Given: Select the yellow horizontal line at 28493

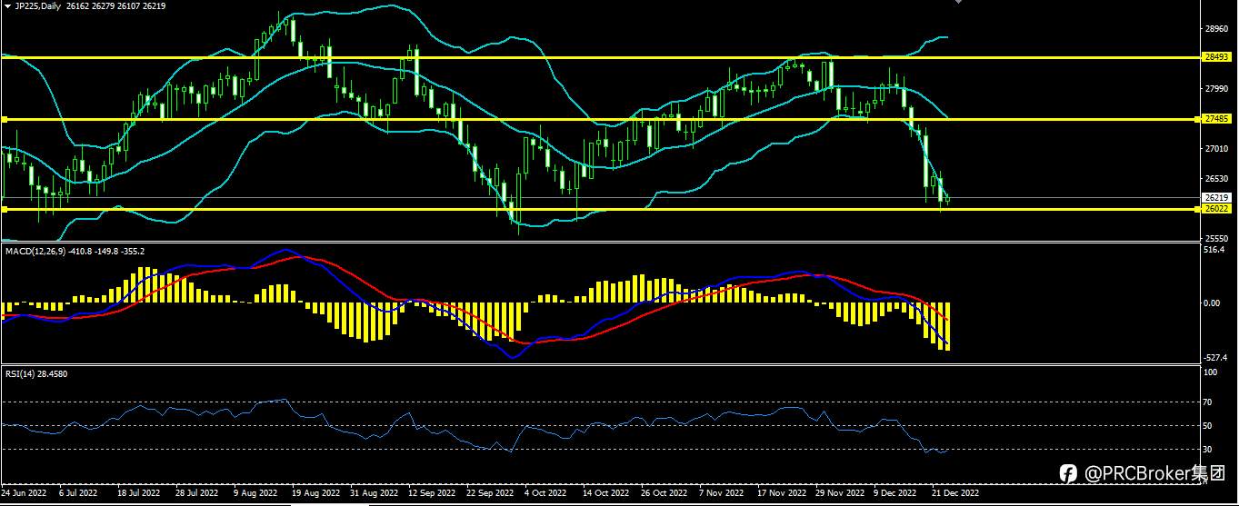Looking at the screenshot, I should [600, 57].
